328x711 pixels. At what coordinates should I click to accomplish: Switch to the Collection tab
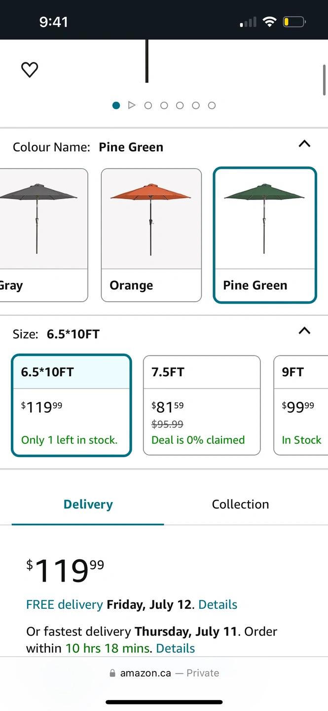[x=240, y=504]
